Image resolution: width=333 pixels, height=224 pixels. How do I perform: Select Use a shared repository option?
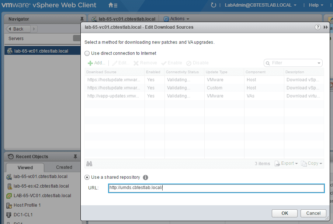click(87, 177)
